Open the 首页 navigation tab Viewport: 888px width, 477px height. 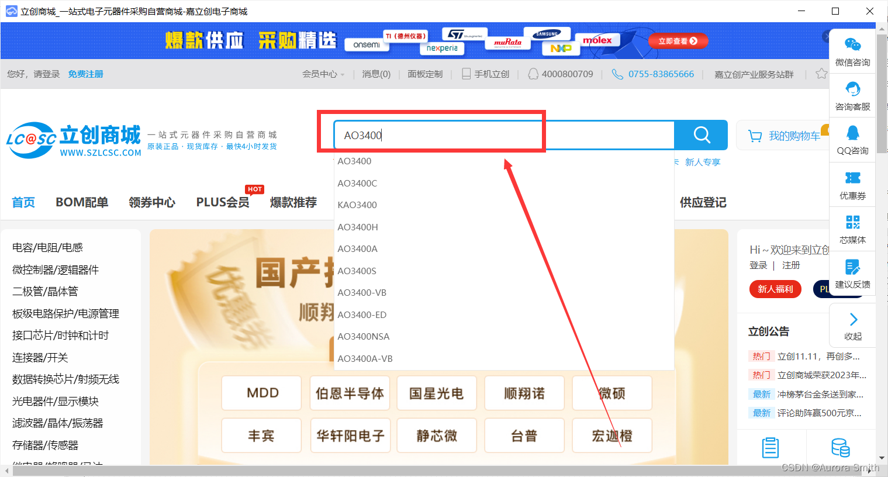[23, 202]
